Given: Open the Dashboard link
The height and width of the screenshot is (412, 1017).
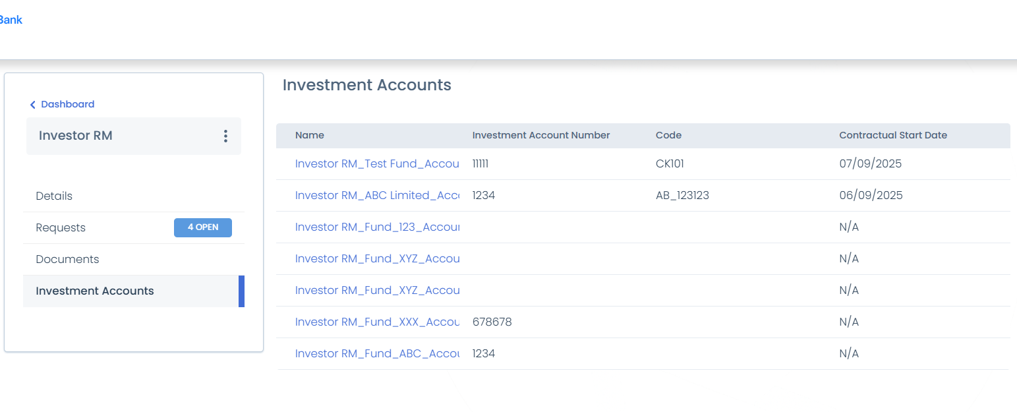Looking at the screenshot, I should [x=67, y=104].
